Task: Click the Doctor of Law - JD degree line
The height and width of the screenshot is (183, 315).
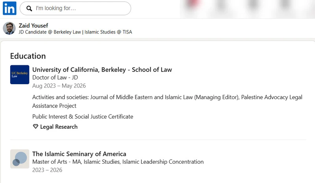Action: click(x=55, y=78)
